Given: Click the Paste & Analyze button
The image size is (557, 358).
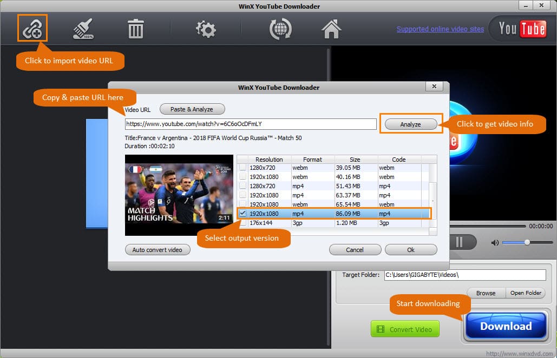Looking at the screenshot, I should click(x=192, y=109).
